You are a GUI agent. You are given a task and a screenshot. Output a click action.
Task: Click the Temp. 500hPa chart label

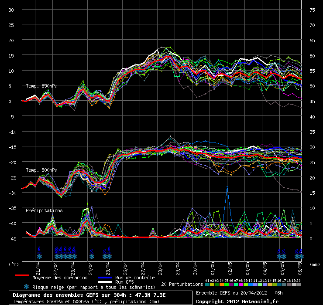(x=41, y=169)
